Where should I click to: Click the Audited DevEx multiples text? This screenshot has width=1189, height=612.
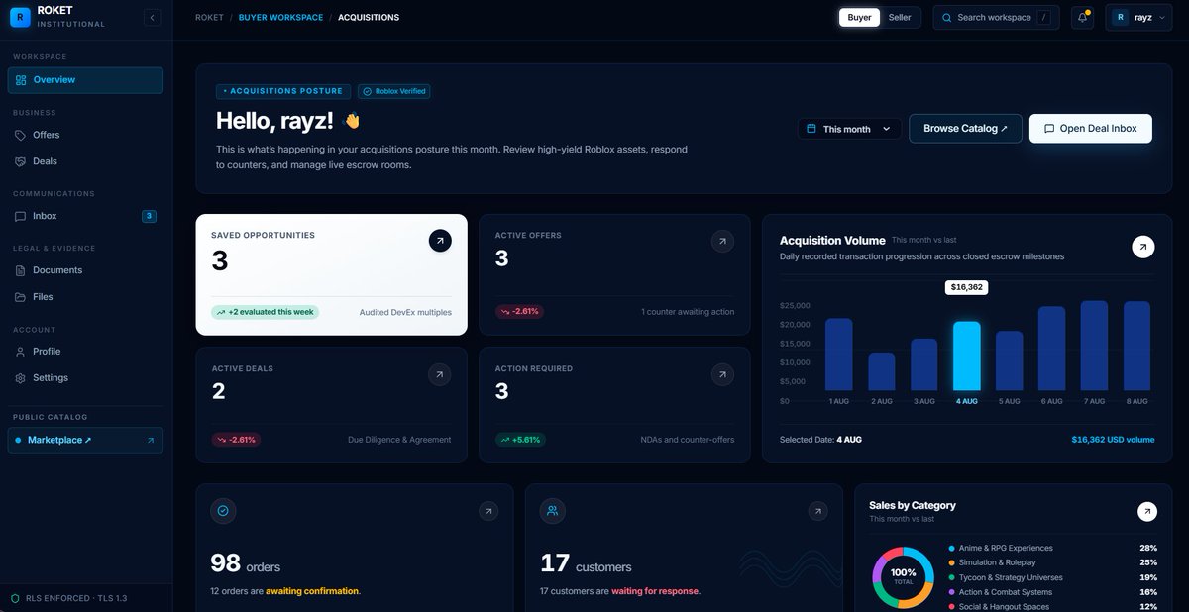[405, 312]
